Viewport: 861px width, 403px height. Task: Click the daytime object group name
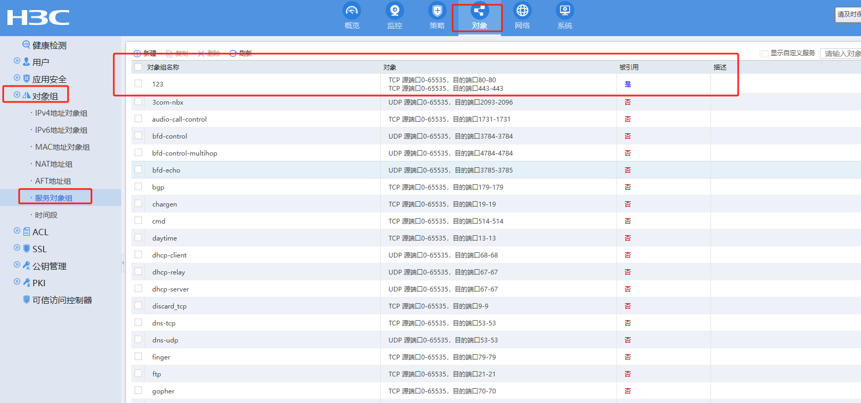164,238
